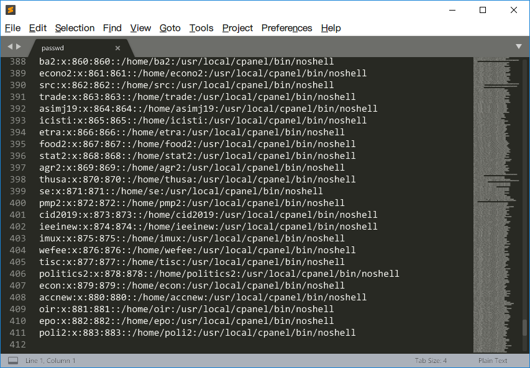This screenshot has width=530, height=368.
Task: Open the Goto menu
Action: (170, 28)
